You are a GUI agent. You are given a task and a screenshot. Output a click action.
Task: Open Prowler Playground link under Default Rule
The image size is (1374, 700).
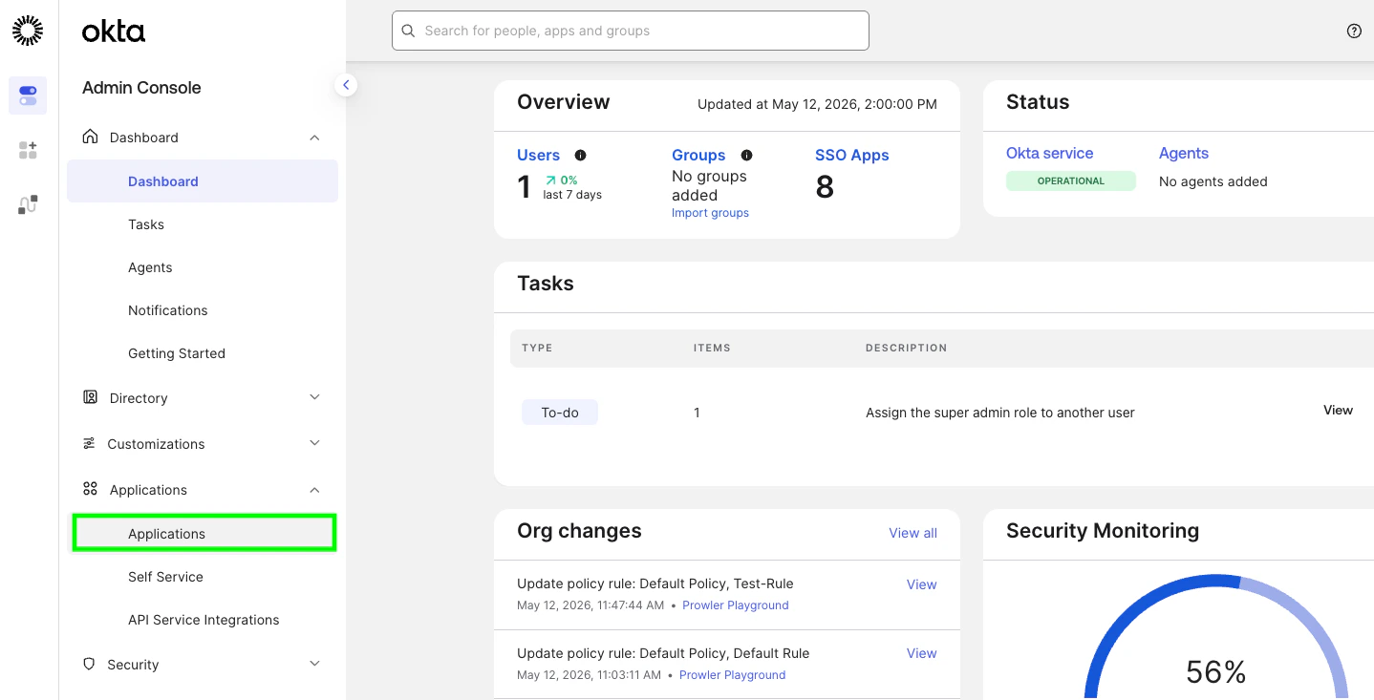733,675
